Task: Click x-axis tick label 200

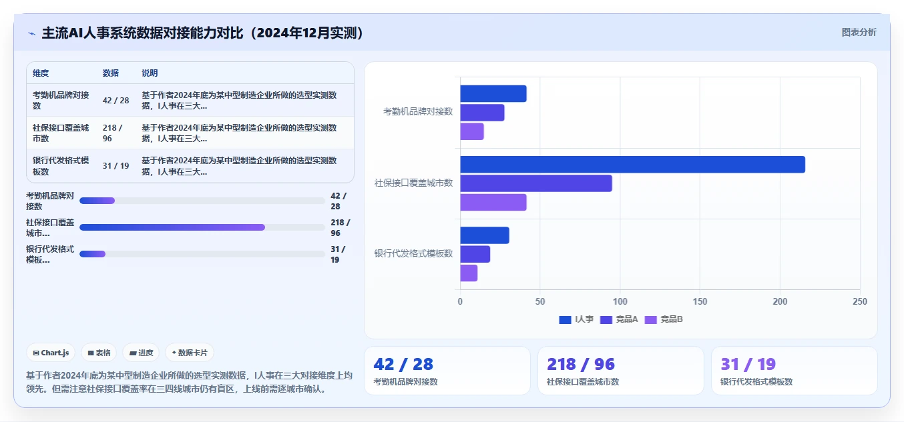Action: (x=780, y=302)
